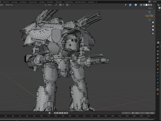Screen dimensions: 161x121
Task: Play the animation forward
Action: click(x=62, y=113)
